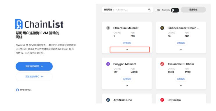This screenshot has width=216, height=111.
Task: Expand the Ethereum Mainnet card chevron
Action: pyautogui.click(x=127, y=50)
